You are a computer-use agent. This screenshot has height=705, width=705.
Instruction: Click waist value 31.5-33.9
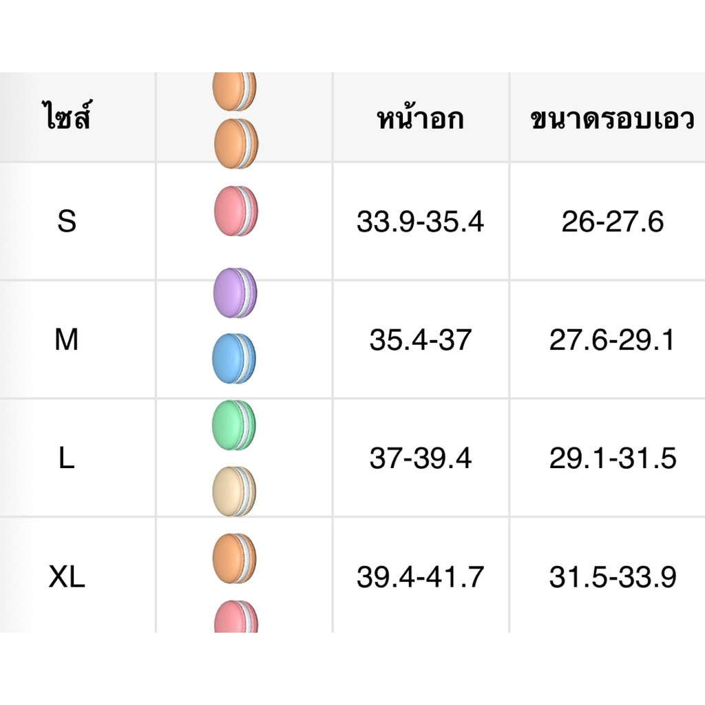[x=612, y=577]
